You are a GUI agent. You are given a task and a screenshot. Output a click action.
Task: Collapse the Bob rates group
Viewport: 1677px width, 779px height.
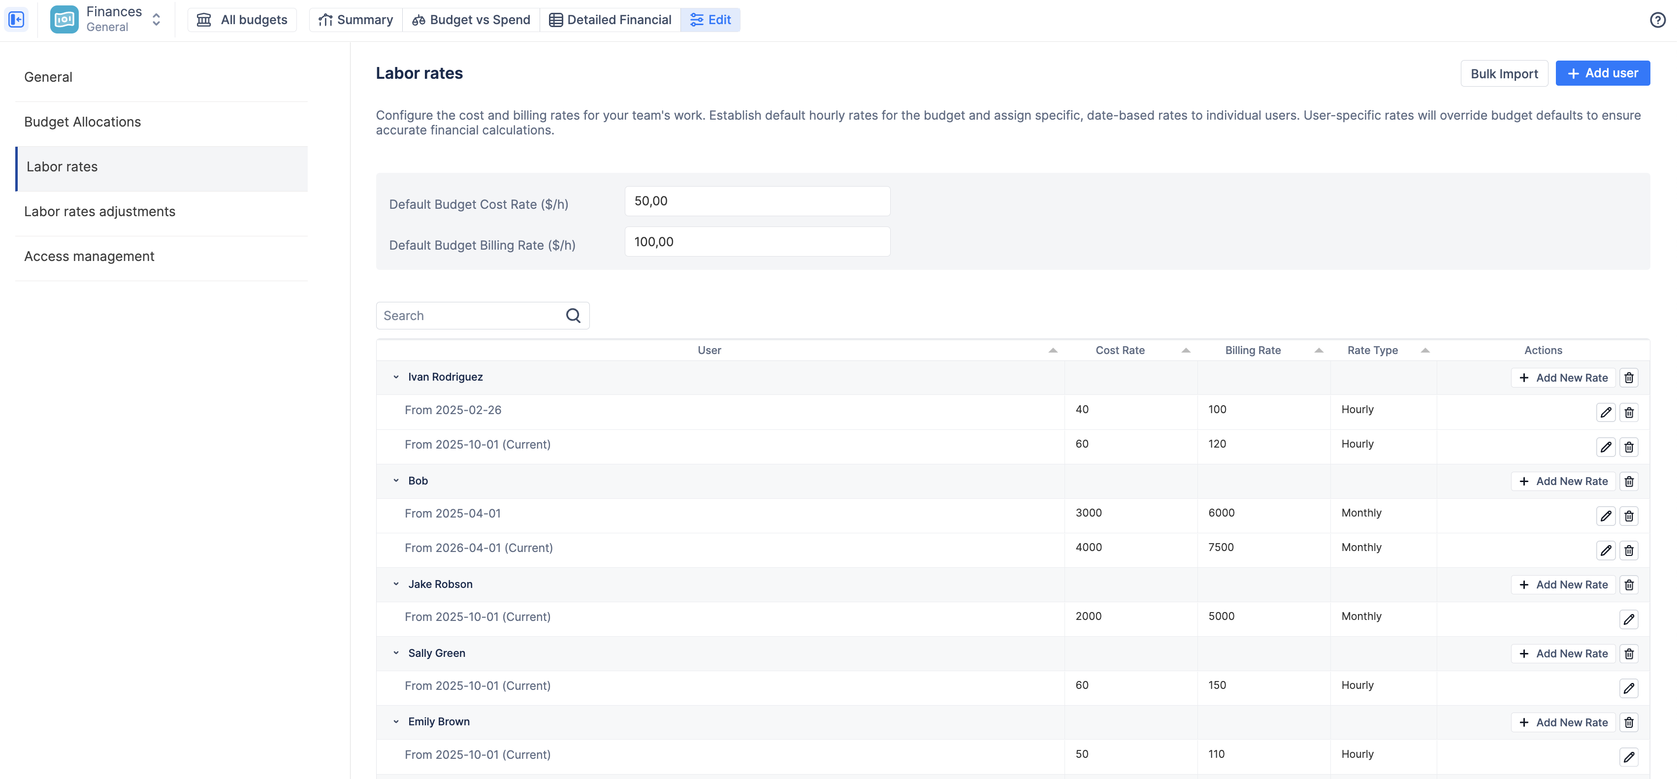click(396, 481)
